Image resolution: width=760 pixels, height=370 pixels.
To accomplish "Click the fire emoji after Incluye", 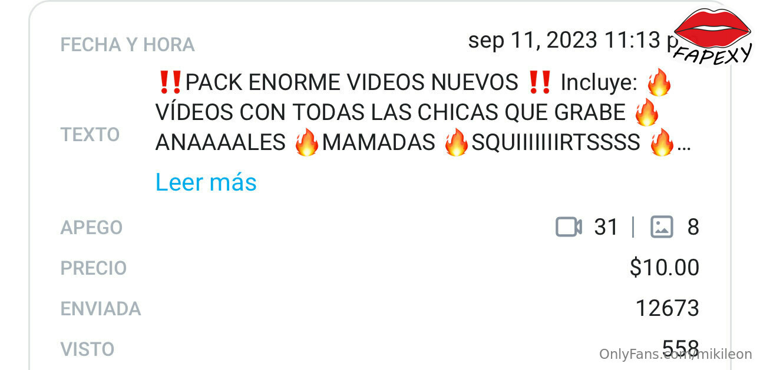I will pos(659,83).
